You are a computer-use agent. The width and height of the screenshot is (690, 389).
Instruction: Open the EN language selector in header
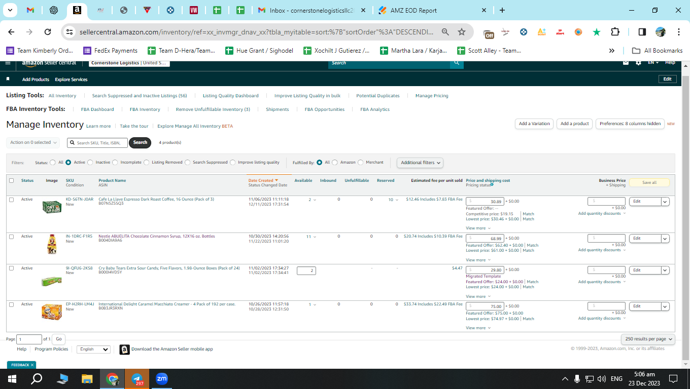point(653,63)
